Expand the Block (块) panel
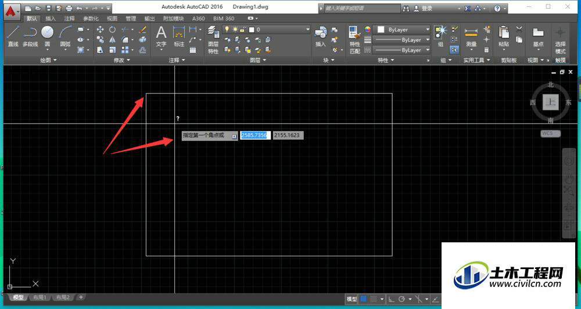Screen dimensions: 581x309 coord(328,60)
